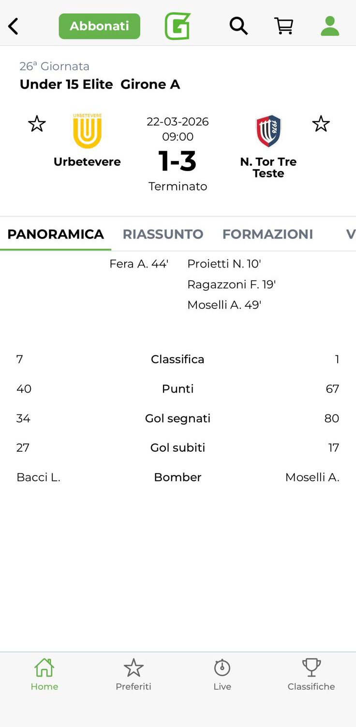The width and height of the screenshot is (356, 727).
Task: Switch to the Riassunto tab
Action: click(163, 234)
